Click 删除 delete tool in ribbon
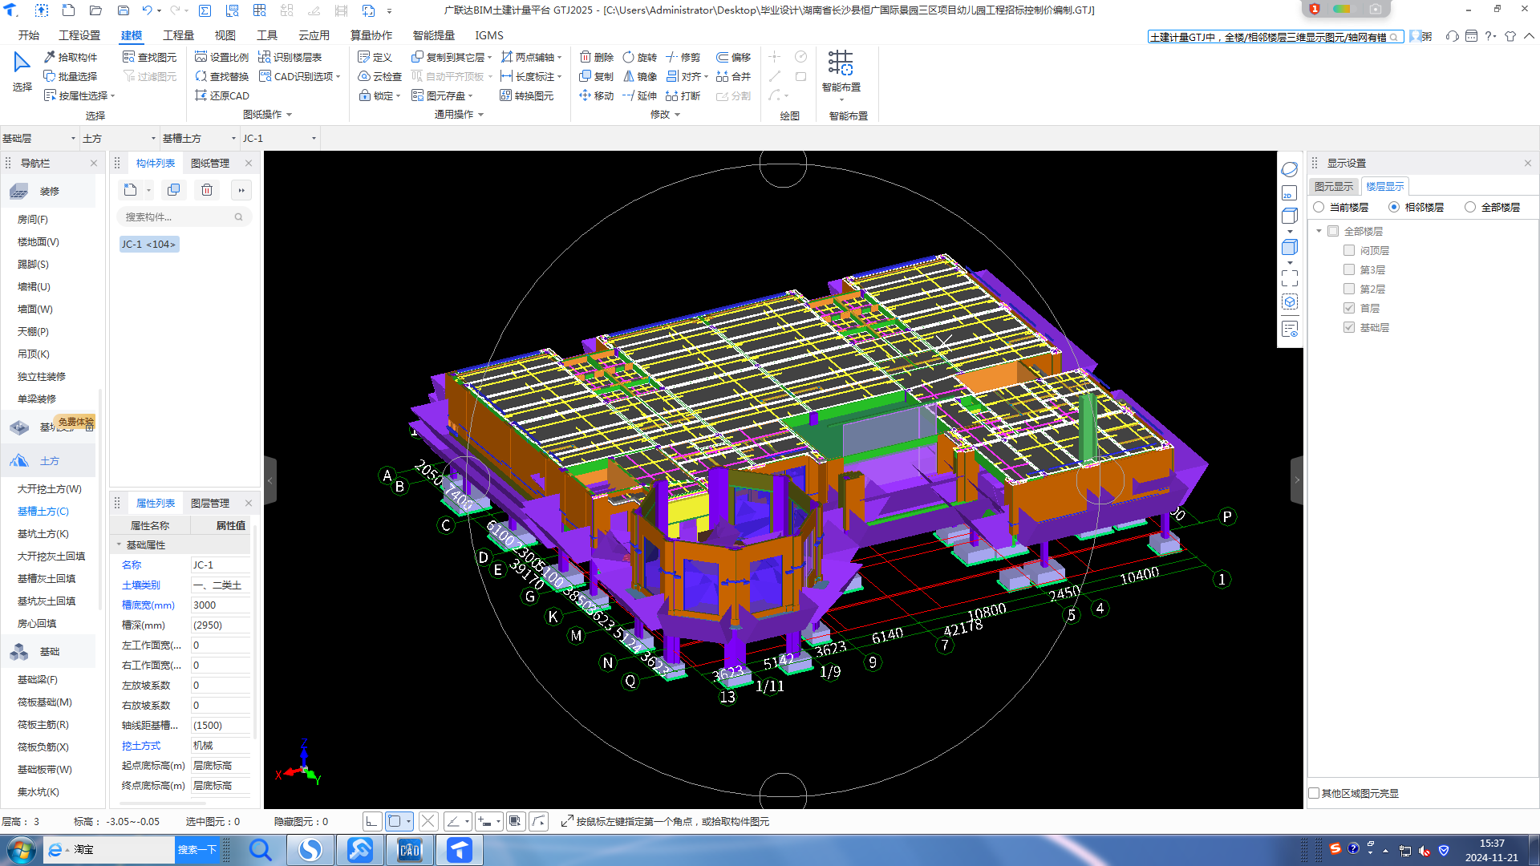 [x=597, y=57]
